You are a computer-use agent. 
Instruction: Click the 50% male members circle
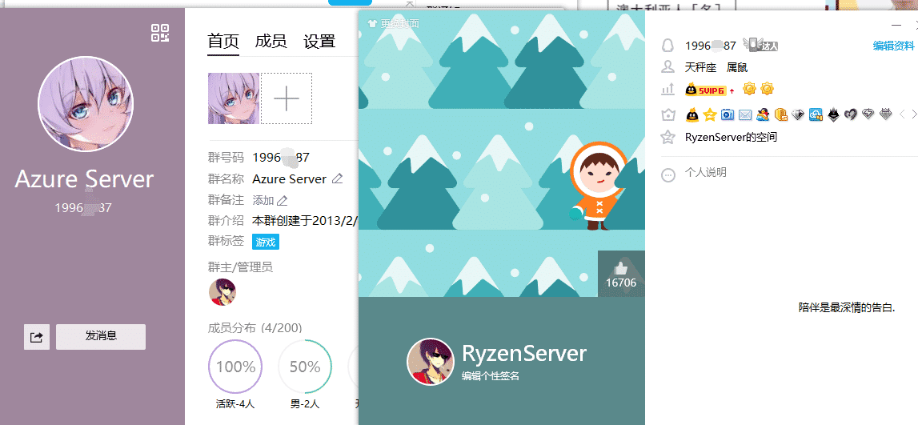tap(305, 367)
